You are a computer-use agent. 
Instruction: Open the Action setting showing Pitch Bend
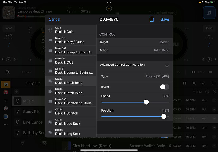pos(134,50)
